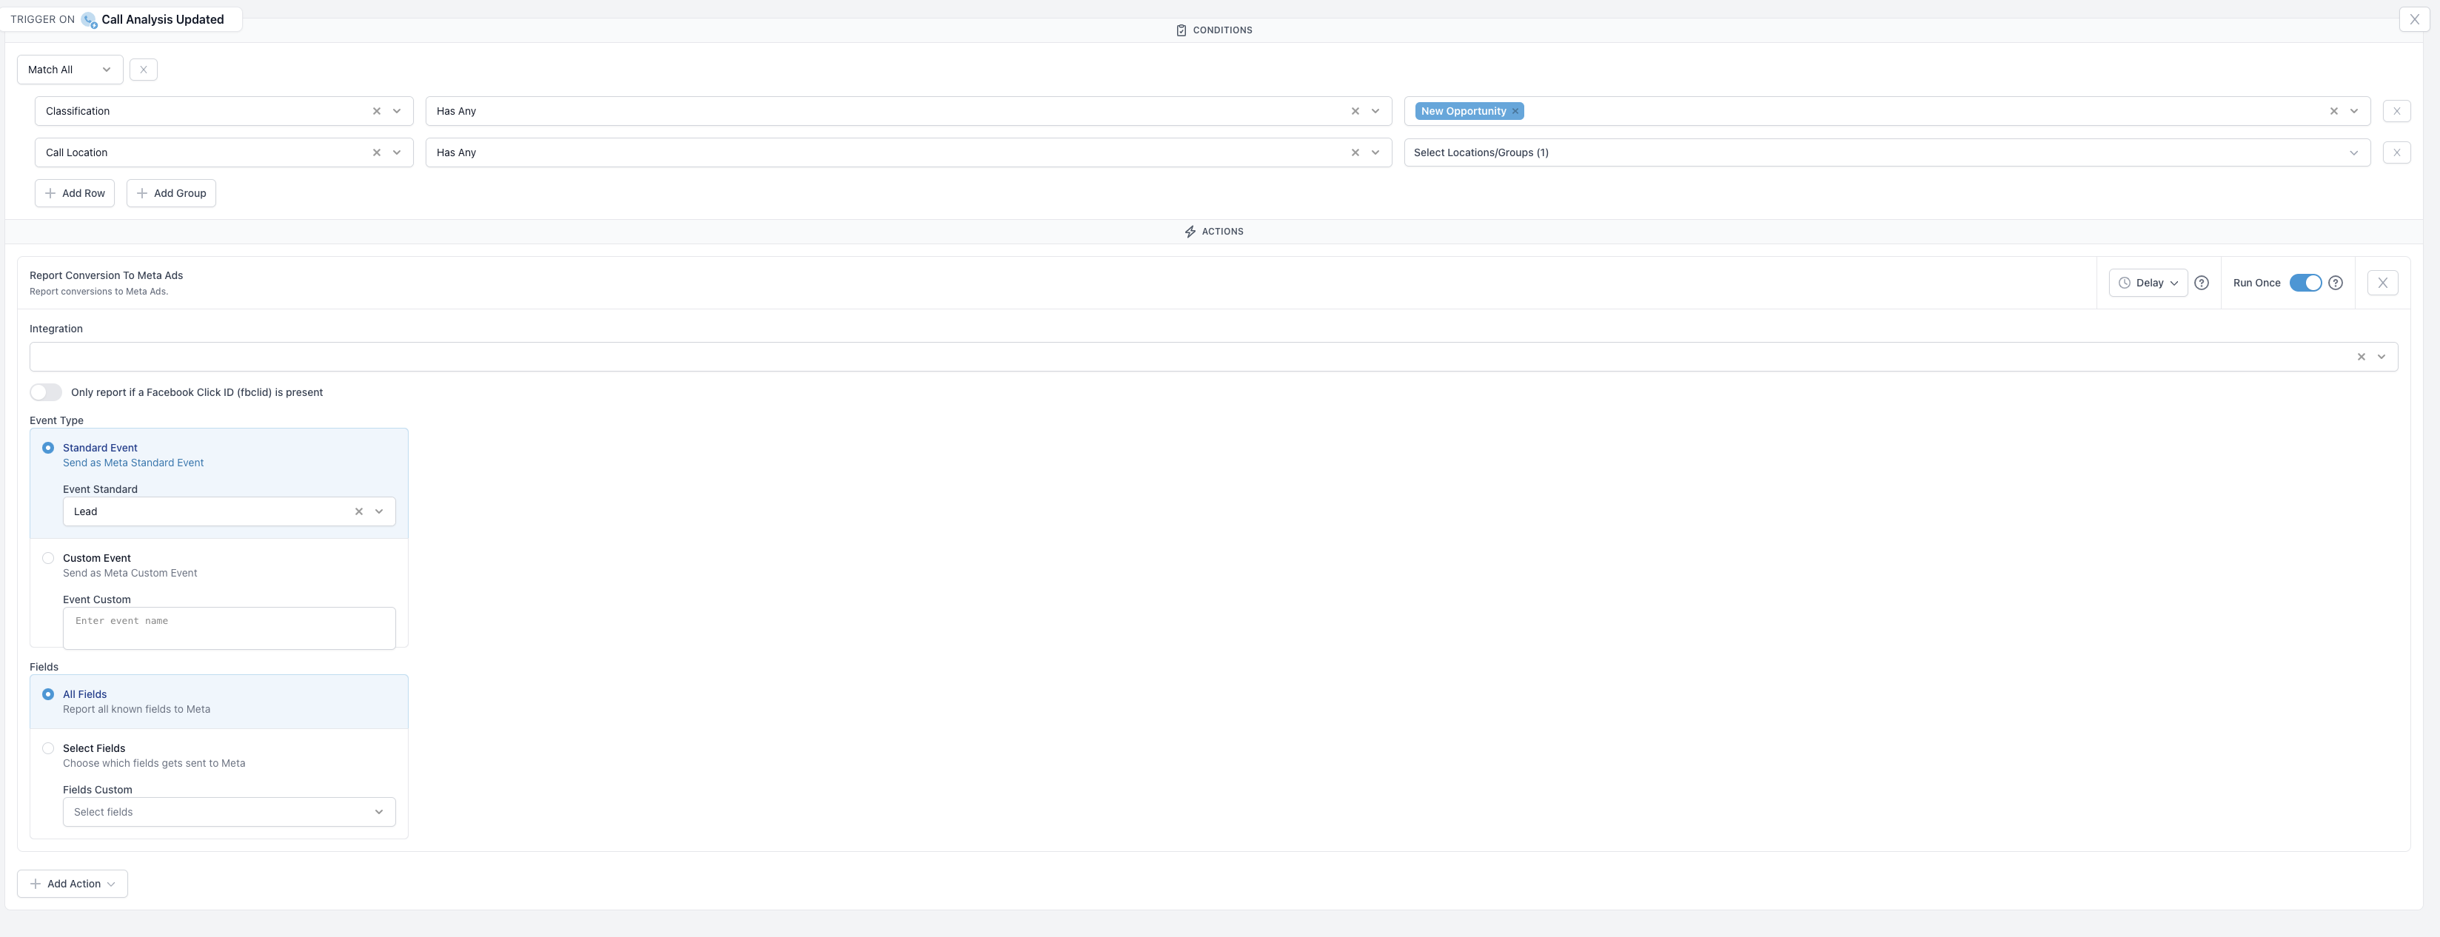Viewport: 2440px width, 937px height.
Task: Remove the Report Conversion To Meta Ads action
Action: pos(2382,282)
